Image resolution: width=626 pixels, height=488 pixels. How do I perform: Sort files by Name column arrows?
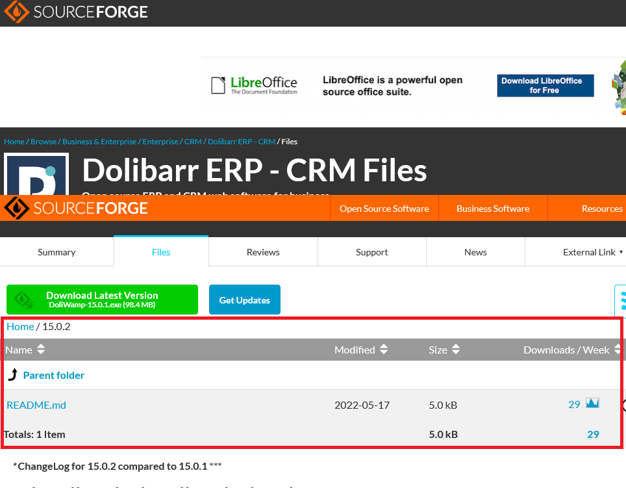tap(41, 350)
